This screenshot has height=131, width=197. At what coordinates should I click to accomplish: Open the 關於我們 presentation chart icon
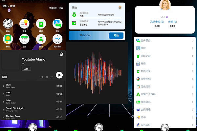(57, 39)
